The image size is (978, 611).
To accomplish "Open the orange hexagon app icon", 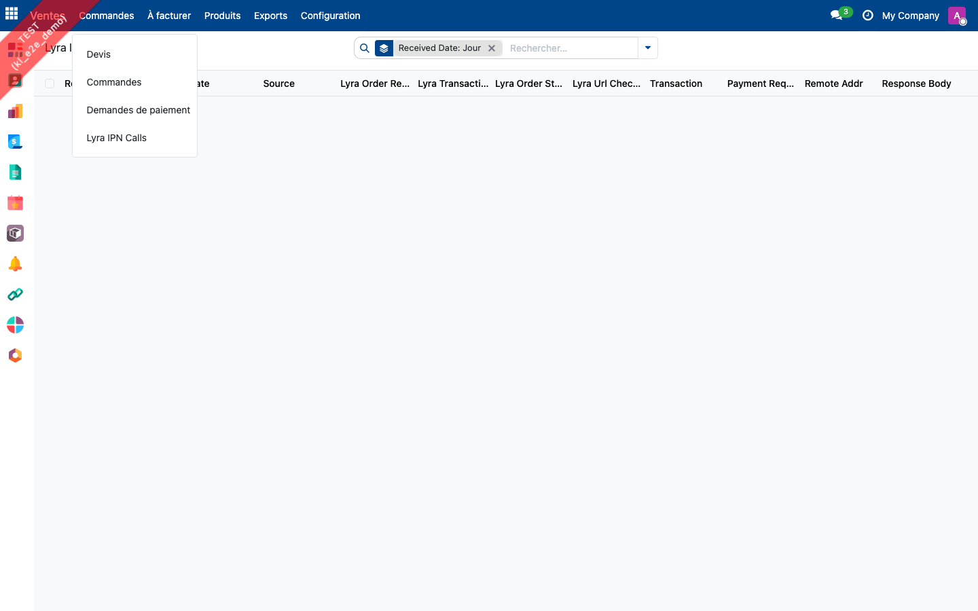I will pyautogui.click(x=15, y=355).
